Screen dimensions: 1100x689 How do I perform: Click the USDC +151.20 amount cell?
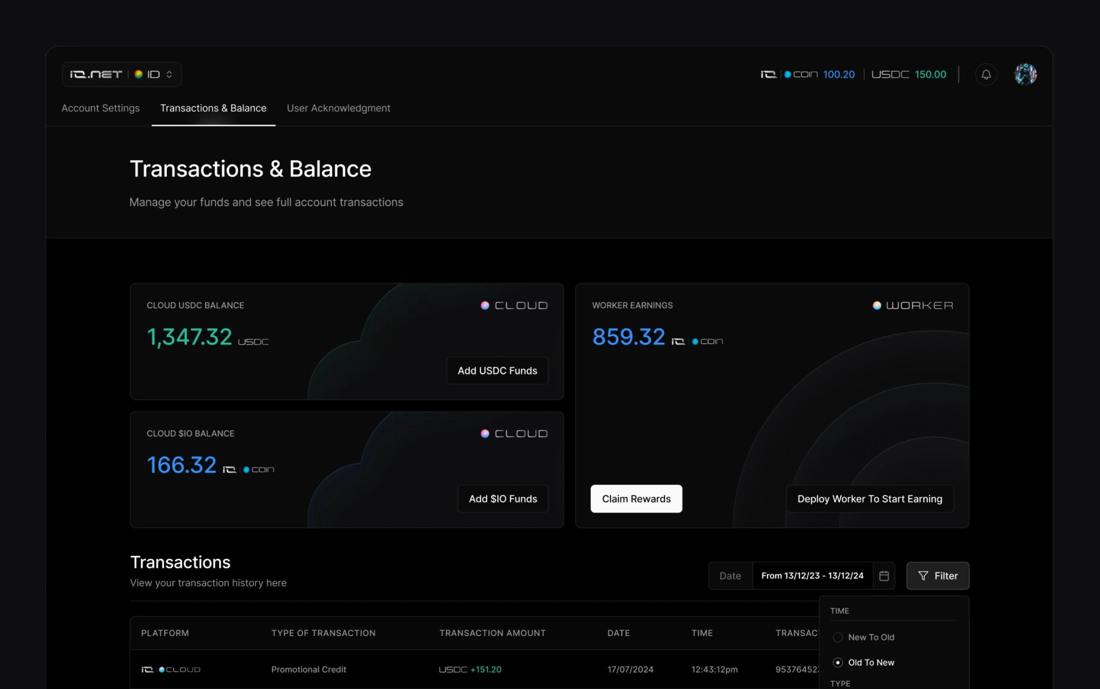pos(470,669)
